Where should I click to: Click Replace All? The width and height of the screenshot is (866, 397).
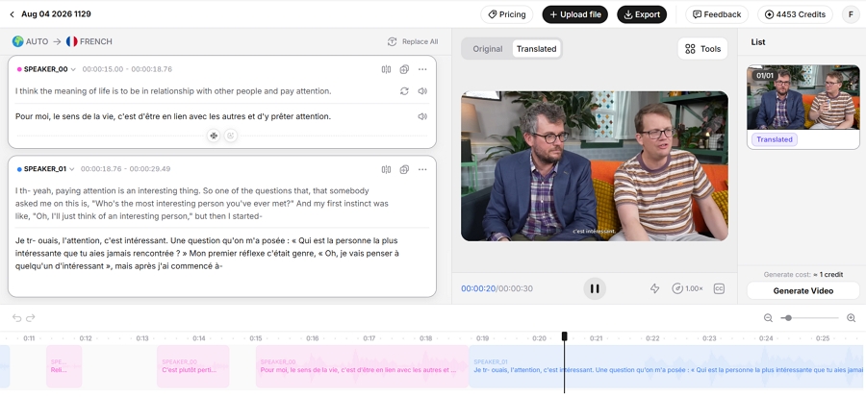(413, 41)
